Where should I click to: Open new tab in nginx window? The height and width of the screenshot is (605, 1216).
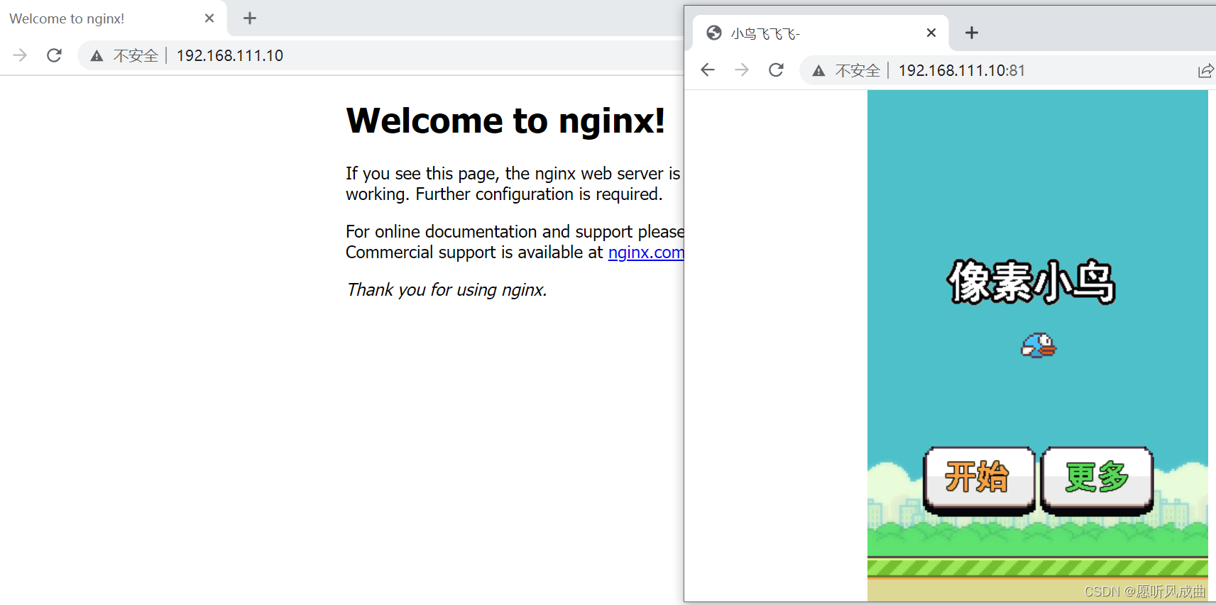coord(249,18)
